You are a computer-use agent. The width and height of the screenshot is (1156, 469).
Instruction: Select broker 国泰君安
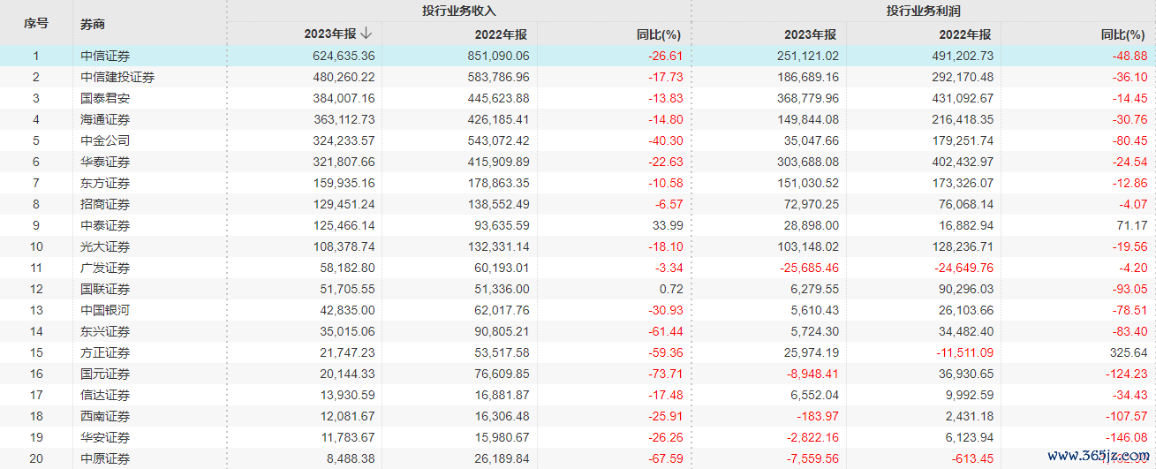pyautogui.click(x=105, y=98)
